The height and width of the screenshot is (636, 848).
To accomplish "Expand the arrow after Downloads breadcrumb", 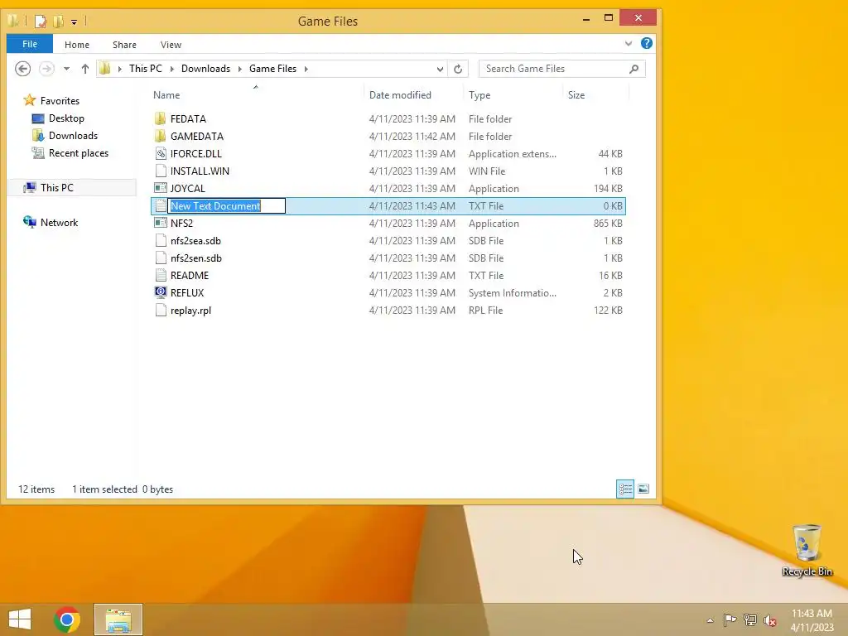I will [239, 69].
